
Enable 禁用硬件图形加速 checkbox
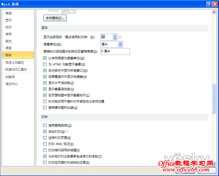(45, 108)
